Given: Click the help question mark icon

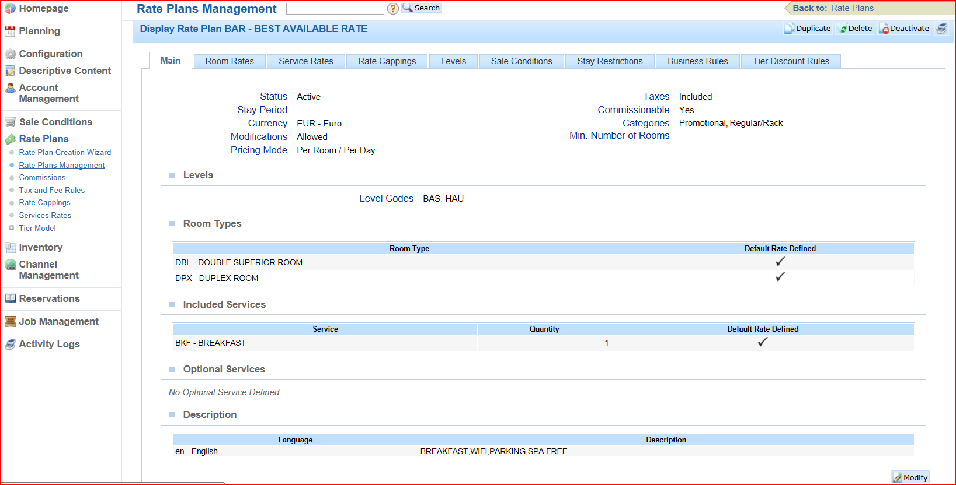Looking at the screenshot, I should 393,9.
